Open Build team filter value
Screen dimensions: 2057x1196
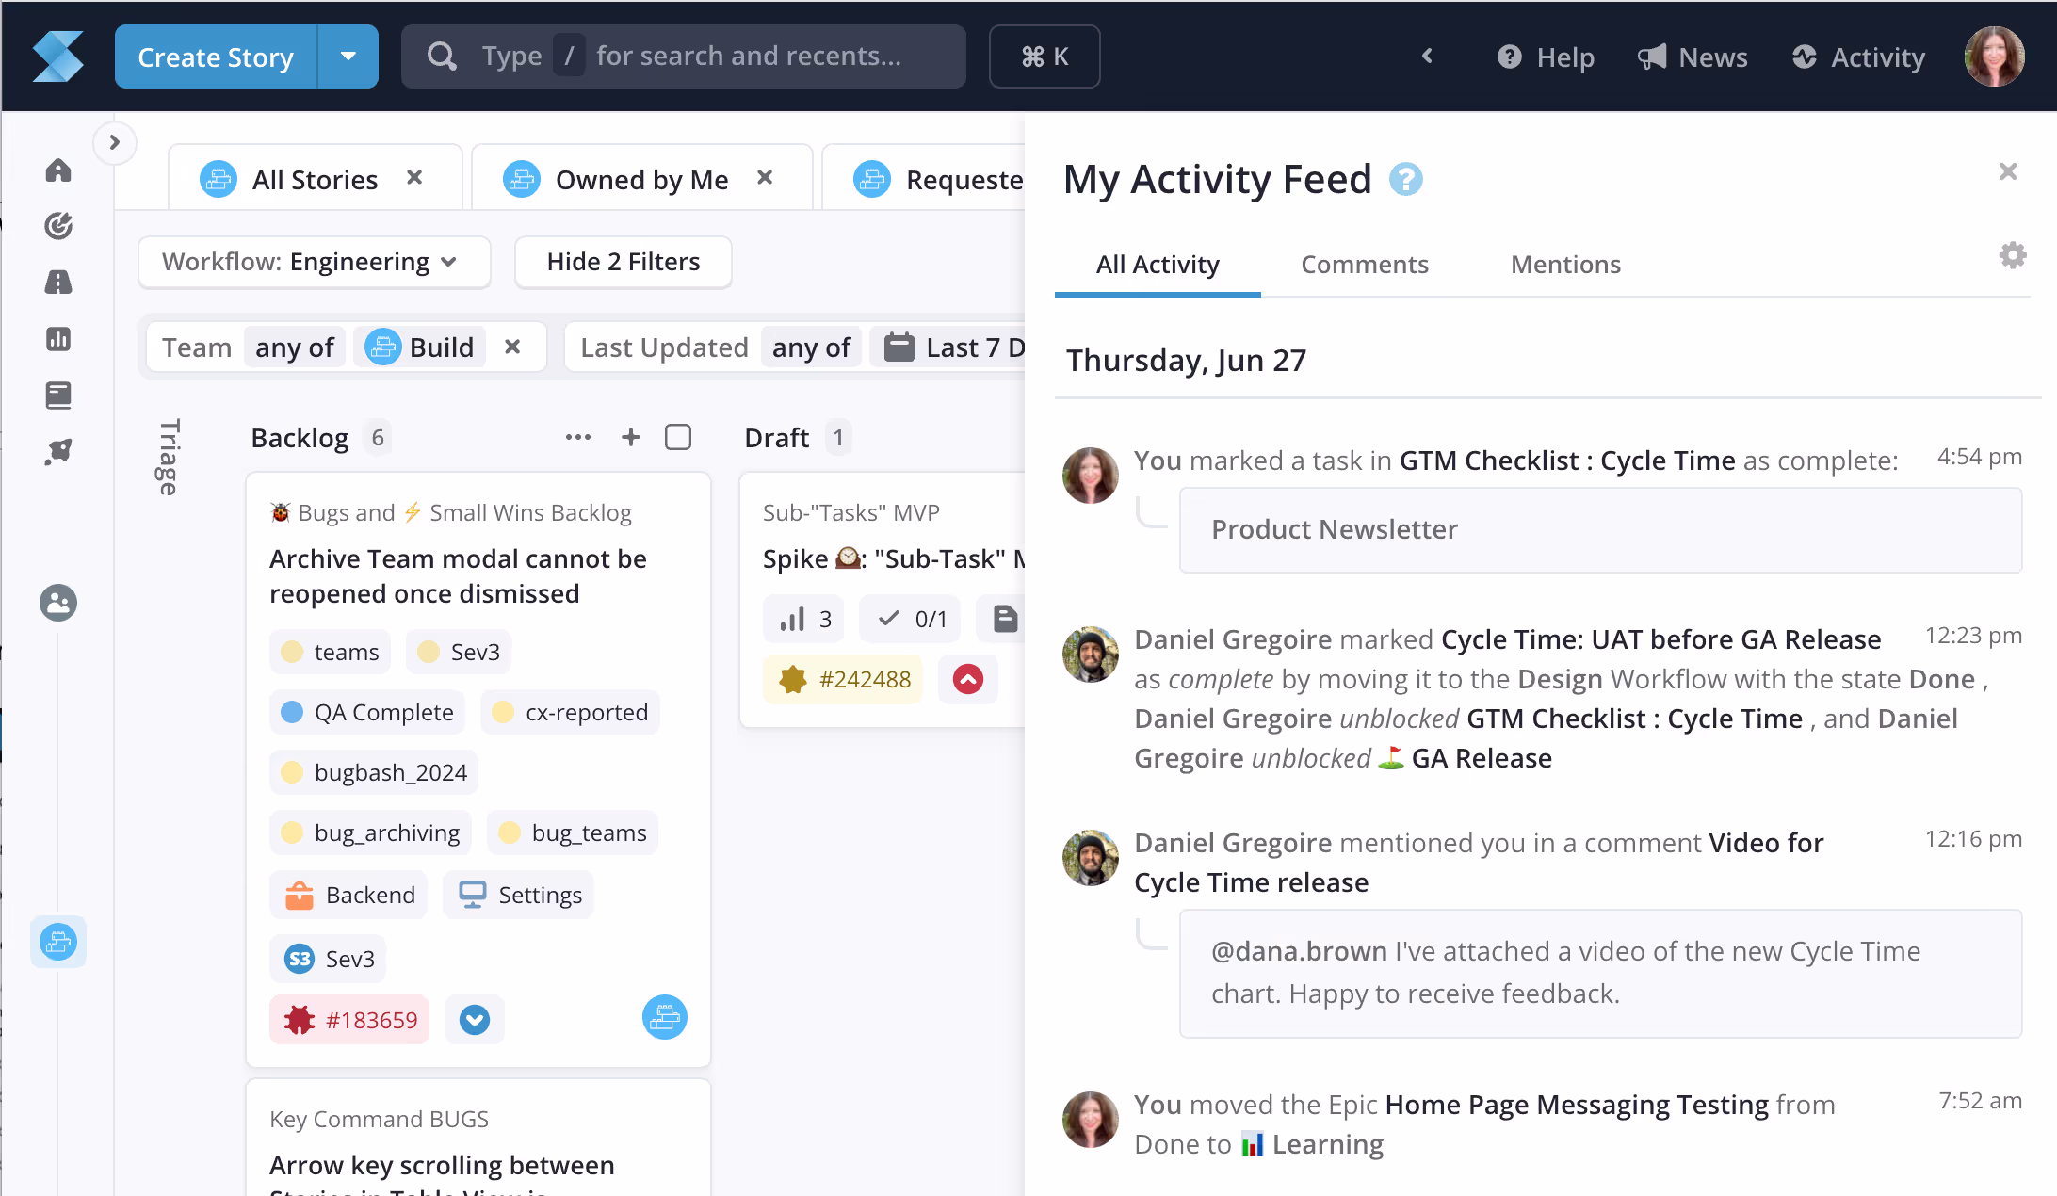click(x=420, y=347)
